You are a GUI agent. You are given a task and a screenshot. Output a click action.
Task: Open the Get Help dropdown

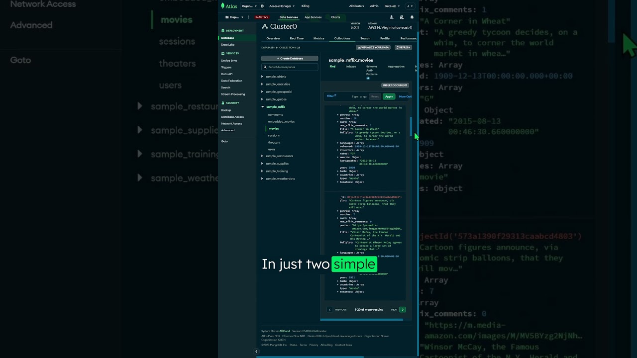[391, 6]
